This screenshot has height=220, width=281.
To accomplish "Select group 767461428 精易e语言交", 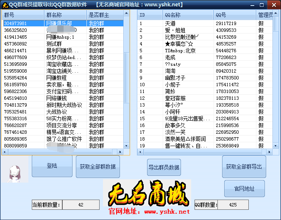I will click(x=63, y=132).
